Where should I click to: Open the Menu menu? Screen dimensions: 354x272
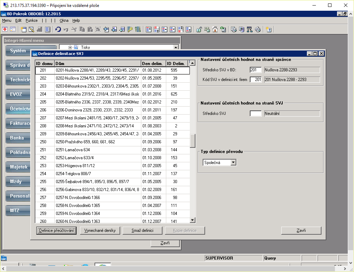pos(7,20)
